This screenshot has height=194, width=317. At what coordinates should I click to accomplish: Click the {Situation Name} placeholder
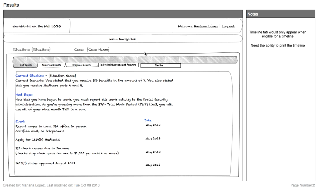coord(62,76)
